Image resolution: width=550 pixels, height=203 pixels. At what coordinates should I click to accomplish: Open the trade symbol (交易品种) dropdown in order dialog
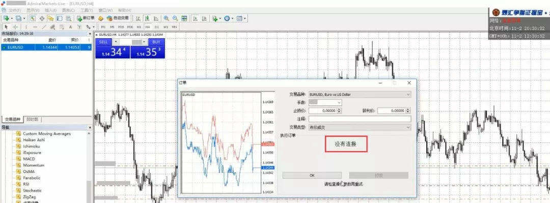pyautogui.click(x=360, y=94)
